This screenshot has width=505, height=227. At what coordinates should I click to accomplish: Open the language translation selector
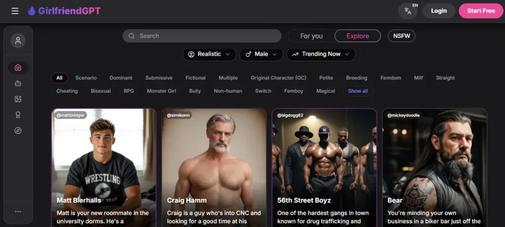coord(408,11)
